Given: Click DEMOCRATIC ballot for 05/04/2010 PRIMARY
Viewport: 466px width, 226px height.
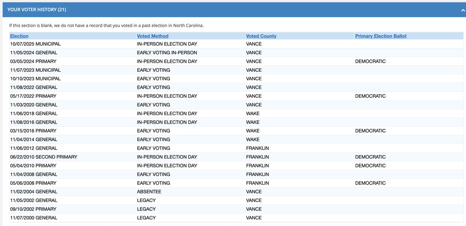Looking at the screenshot, I should click(x=370, y=166).
